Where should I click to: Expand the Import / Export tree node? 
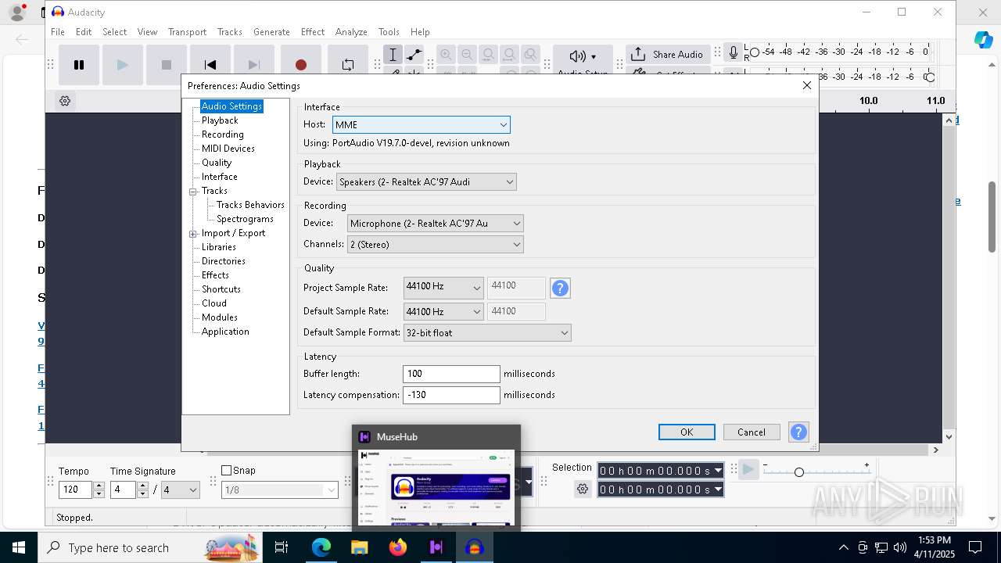point(192,234)
